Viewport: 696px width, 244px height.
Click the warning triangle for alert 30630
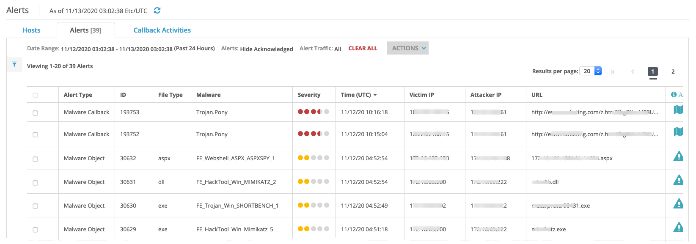point(678,204)
